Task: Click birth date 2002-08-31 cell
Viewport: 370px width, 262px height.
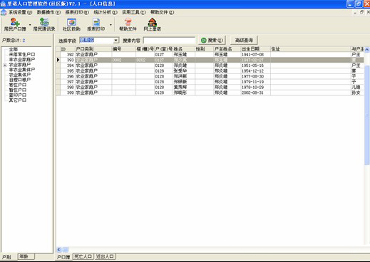Action: pyautogui.click(x=256, y=93)
